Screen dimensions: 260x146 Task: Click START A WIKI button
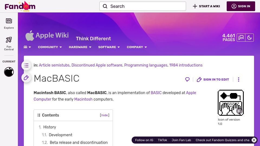206,6
